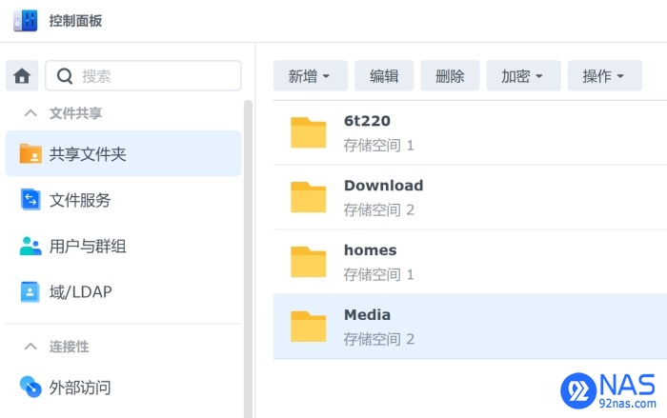667x418 pixels.
Task: Click the Download folder icon
Action: (309, 197)
